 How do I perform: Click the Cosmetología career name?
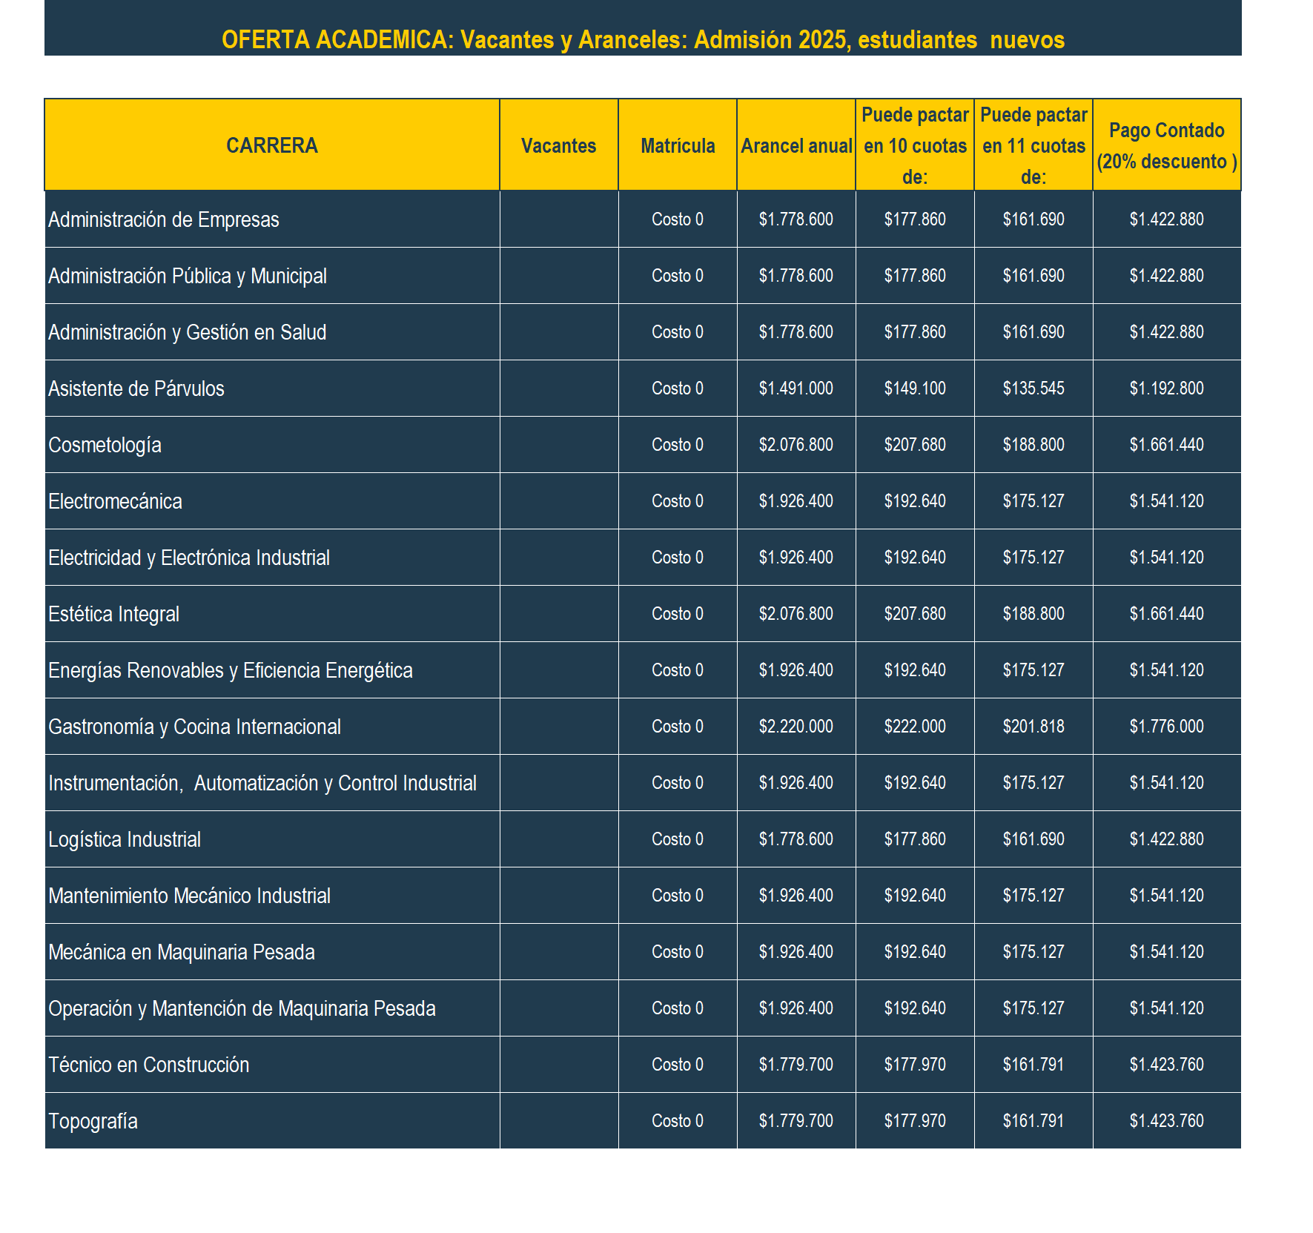point(105,445)
